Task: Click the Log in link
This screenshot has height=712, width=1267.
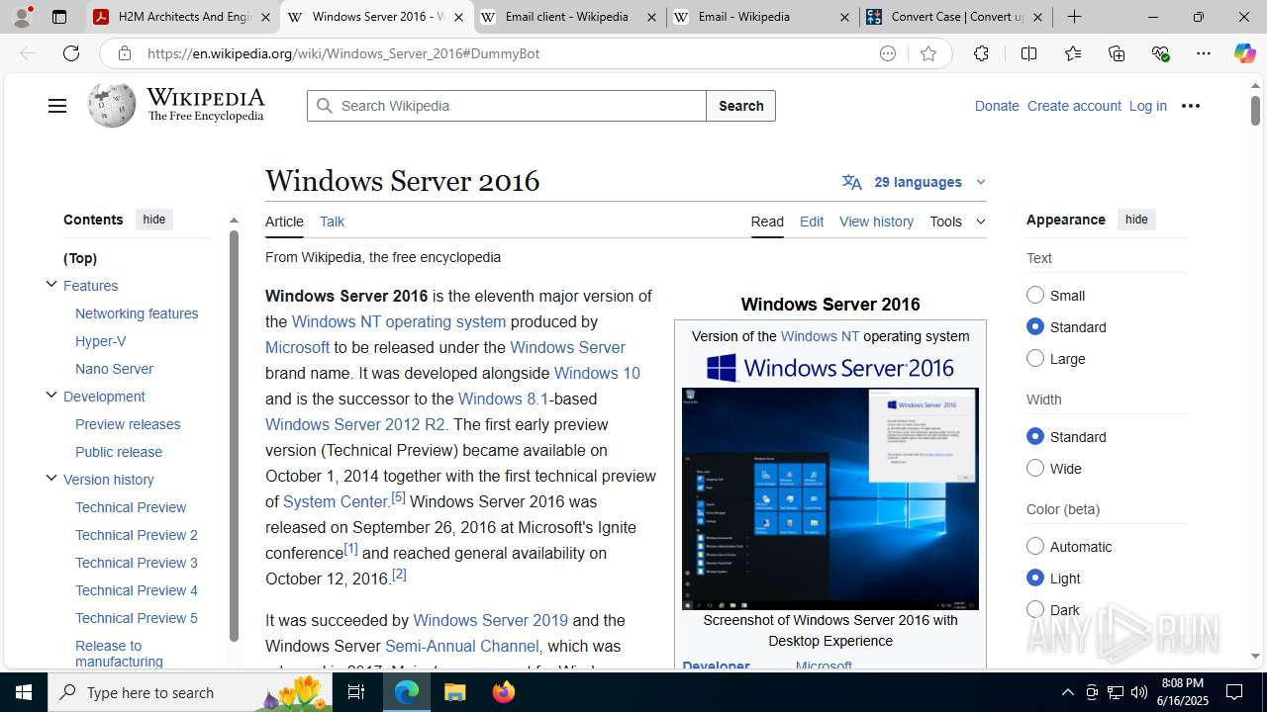Action: (x=1147, y=106)
